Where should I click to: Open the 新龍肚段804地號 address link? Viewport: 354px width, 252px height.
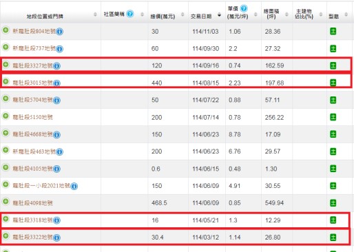[34, 31]
